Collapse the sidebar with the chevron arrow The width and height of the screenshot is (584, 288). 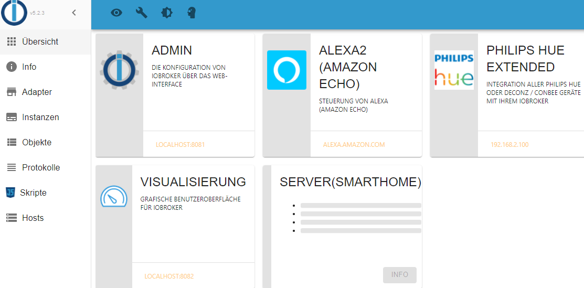point(74,13)
